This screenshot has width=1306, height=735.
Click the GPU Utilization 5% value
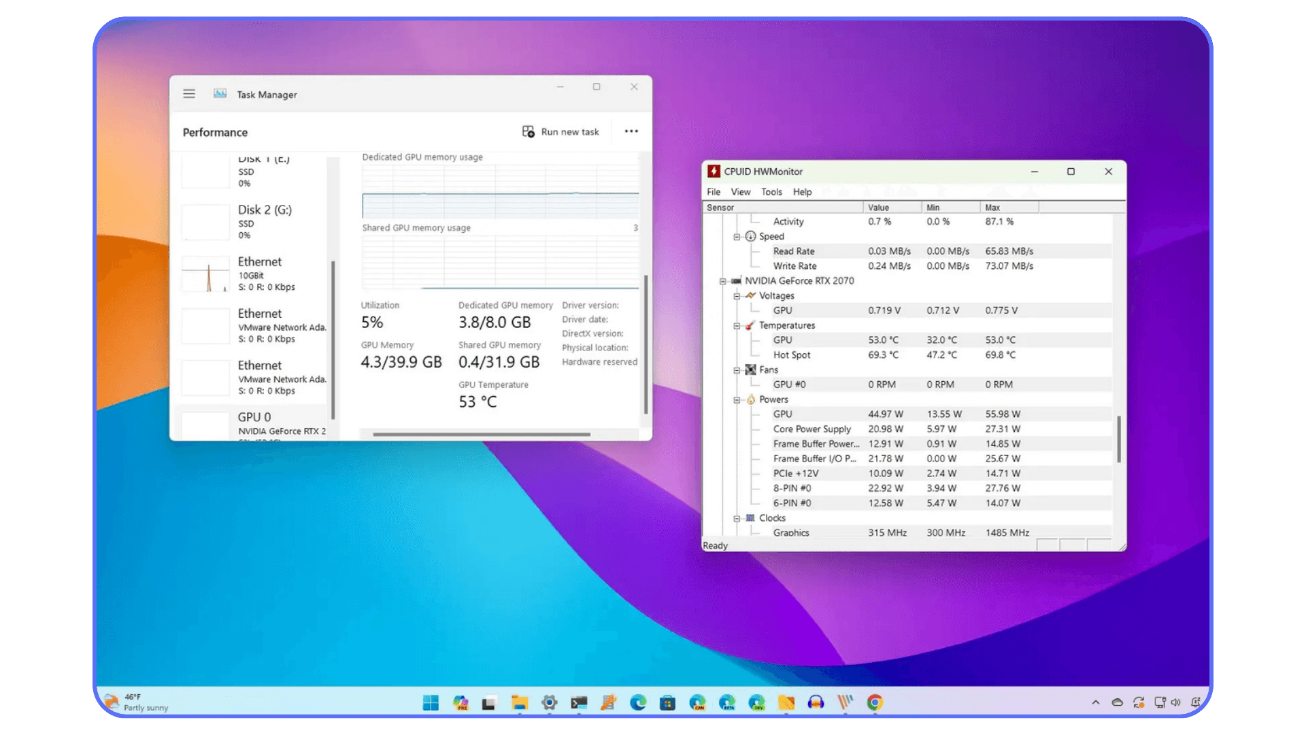[372, 323]
